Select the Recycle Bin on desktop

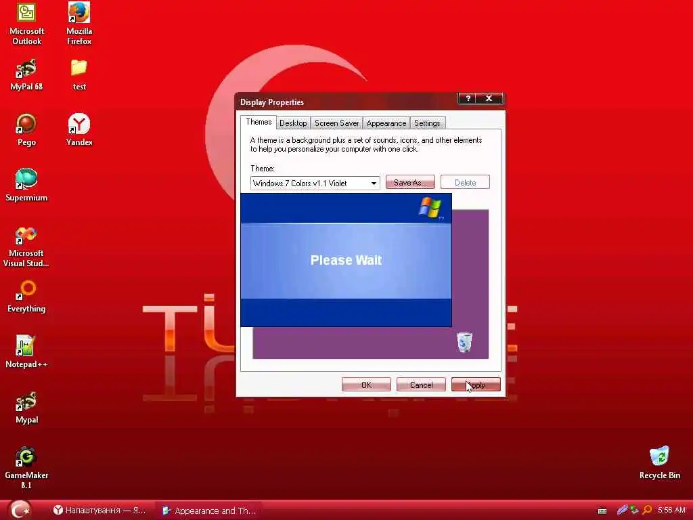(659, 462)
